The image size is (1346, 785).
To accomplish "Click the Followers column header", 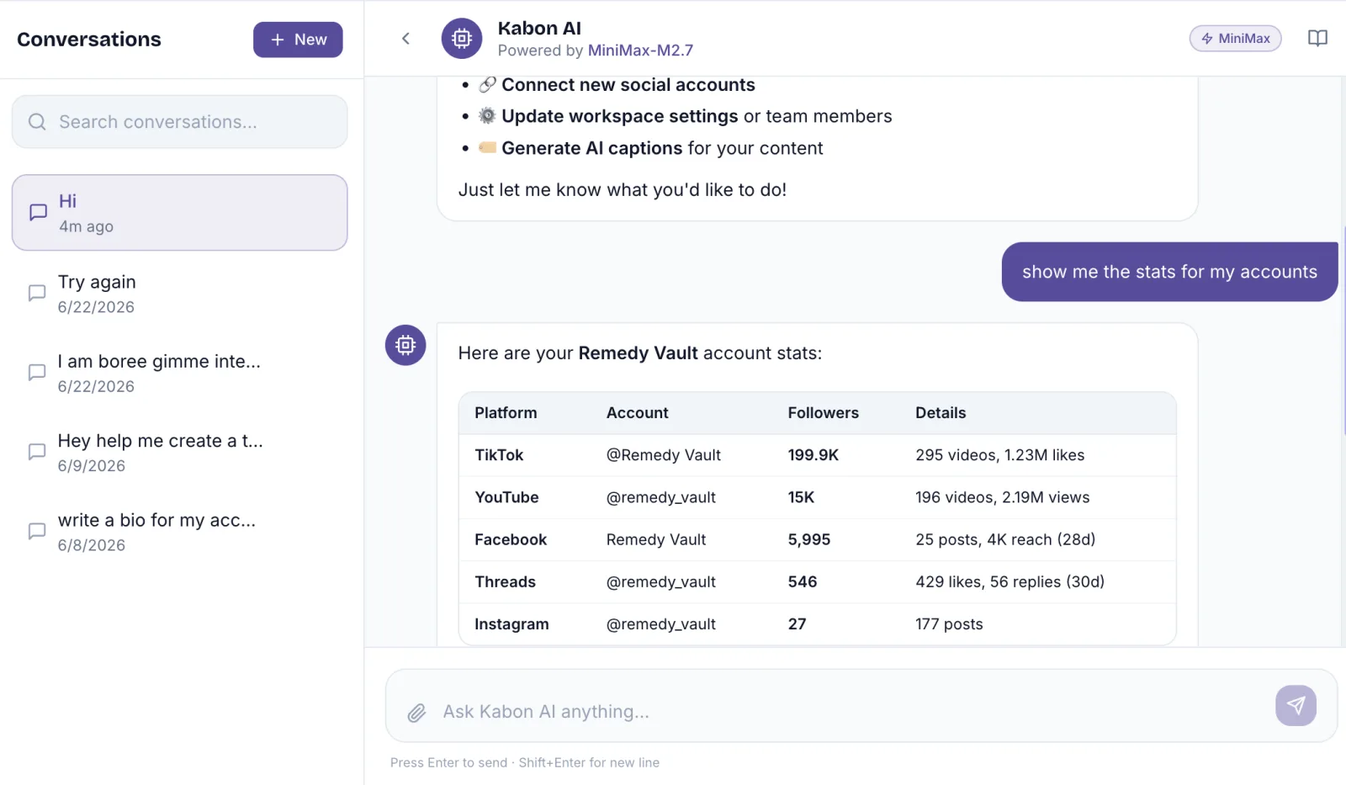I will (x=824, y=413).
